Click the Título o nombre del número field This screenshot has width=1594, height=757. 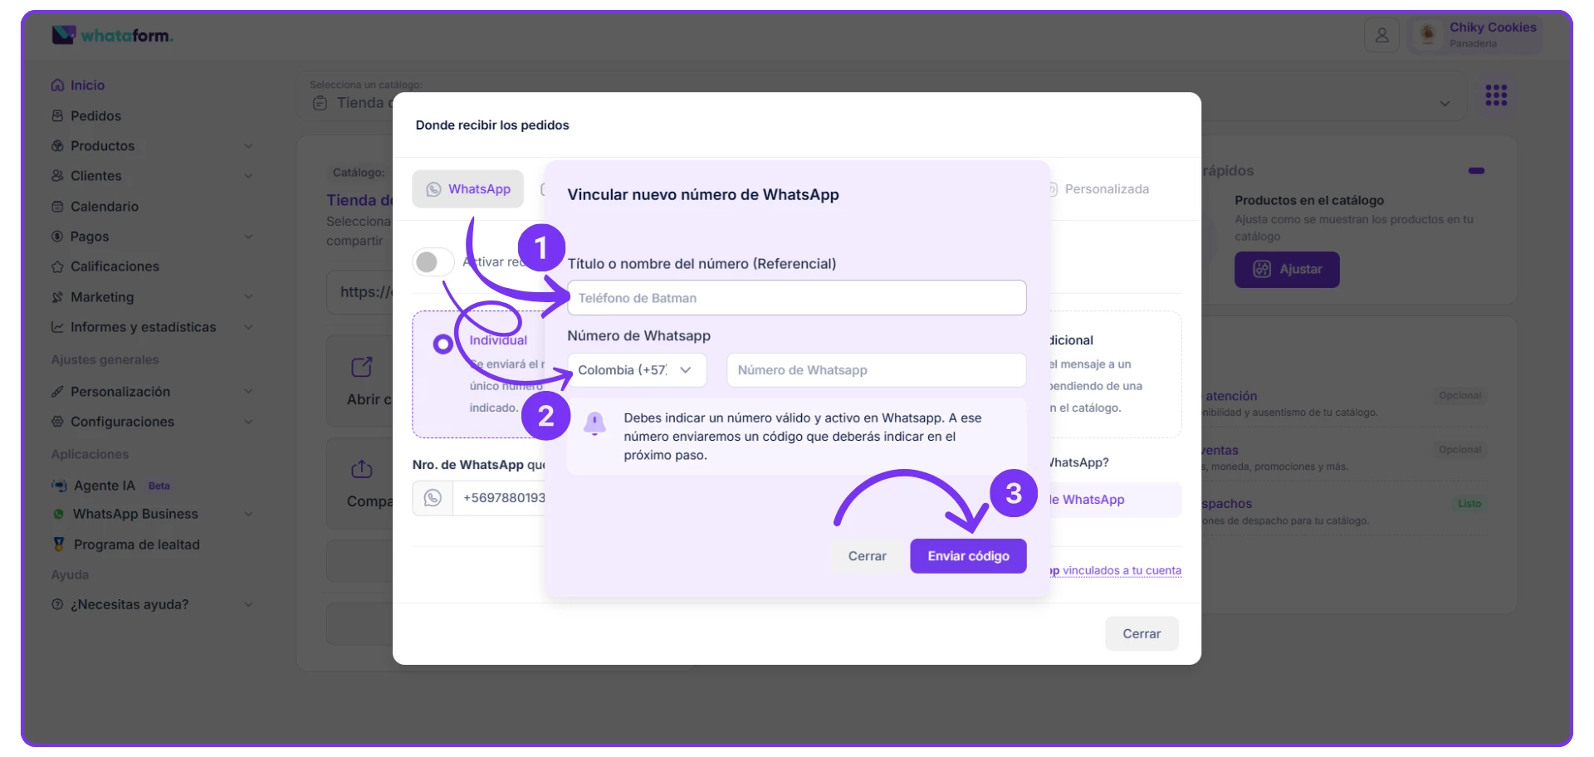point(796,298)
